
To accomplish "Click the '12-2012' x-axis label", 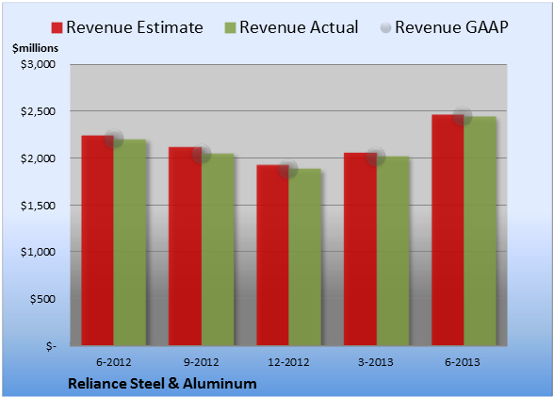I will [288, 362].
